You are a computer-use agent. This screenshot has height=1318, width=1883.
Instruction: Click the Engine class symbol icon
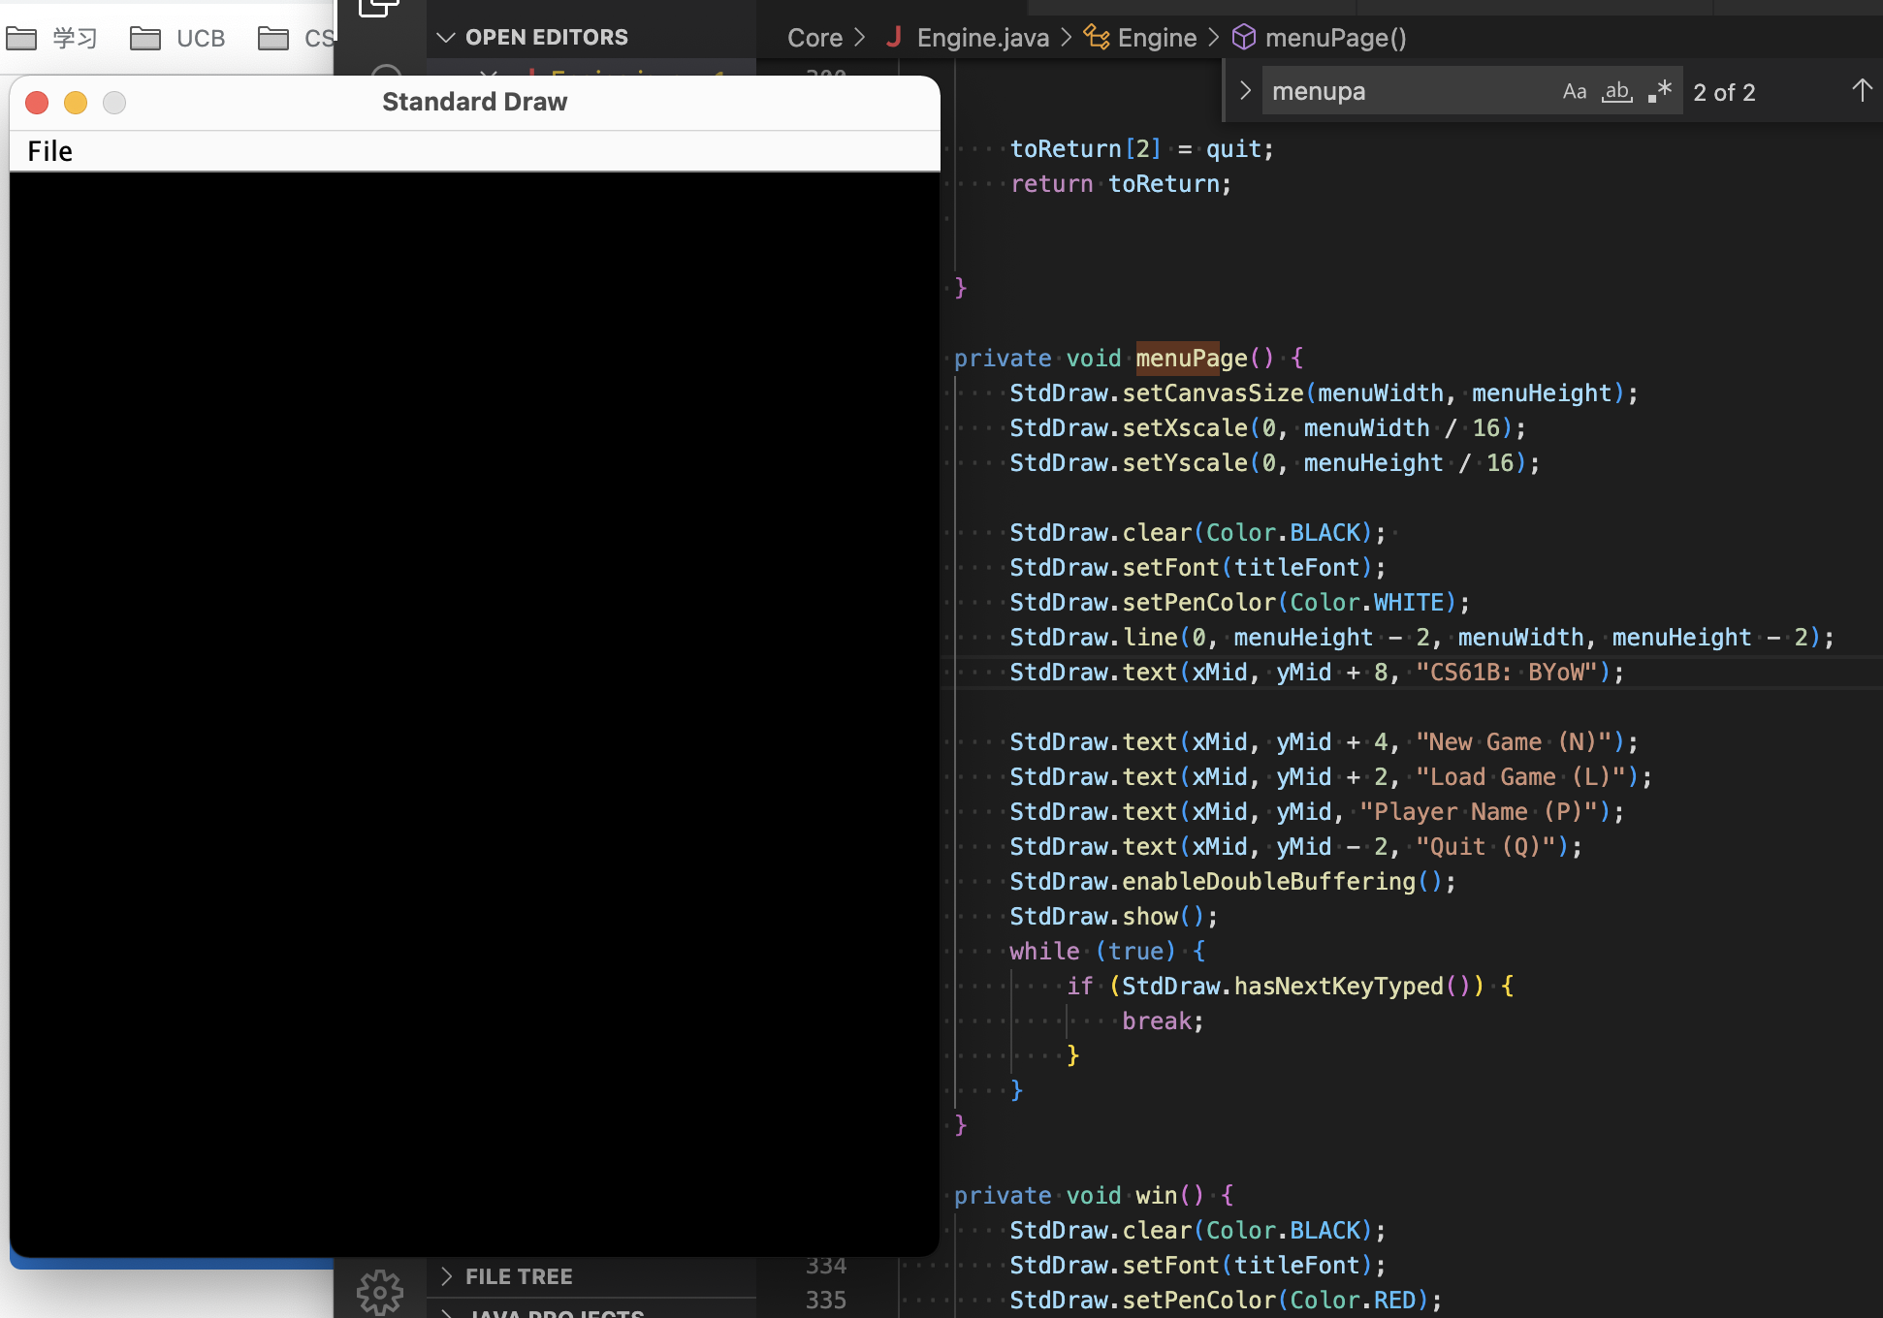coord(1097,38)
